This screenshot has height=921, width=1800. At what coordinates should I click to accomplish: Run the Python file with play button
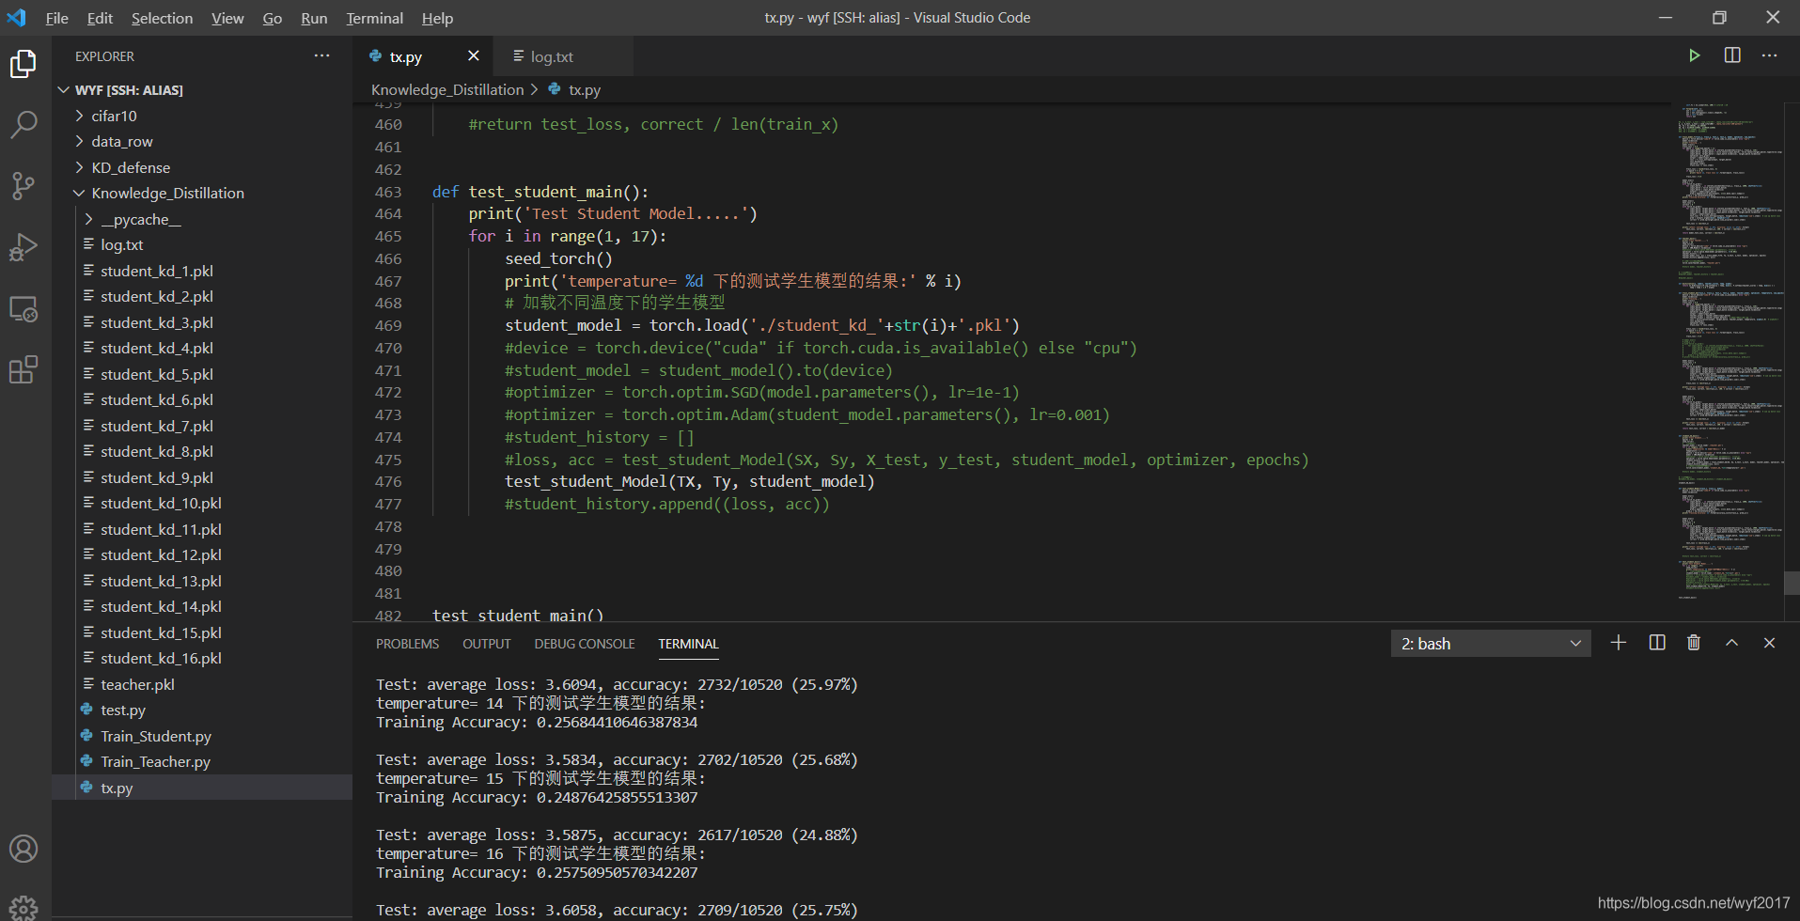(x=1694, y=55)
